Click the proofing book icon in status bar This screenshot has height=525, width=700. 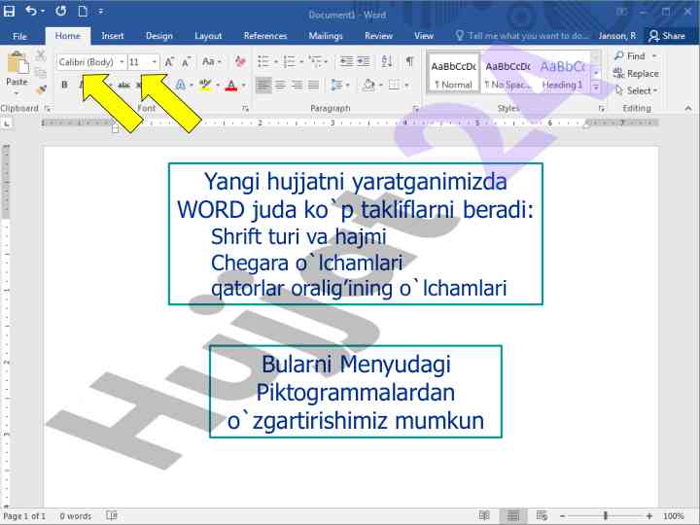(x=112, y=516)
